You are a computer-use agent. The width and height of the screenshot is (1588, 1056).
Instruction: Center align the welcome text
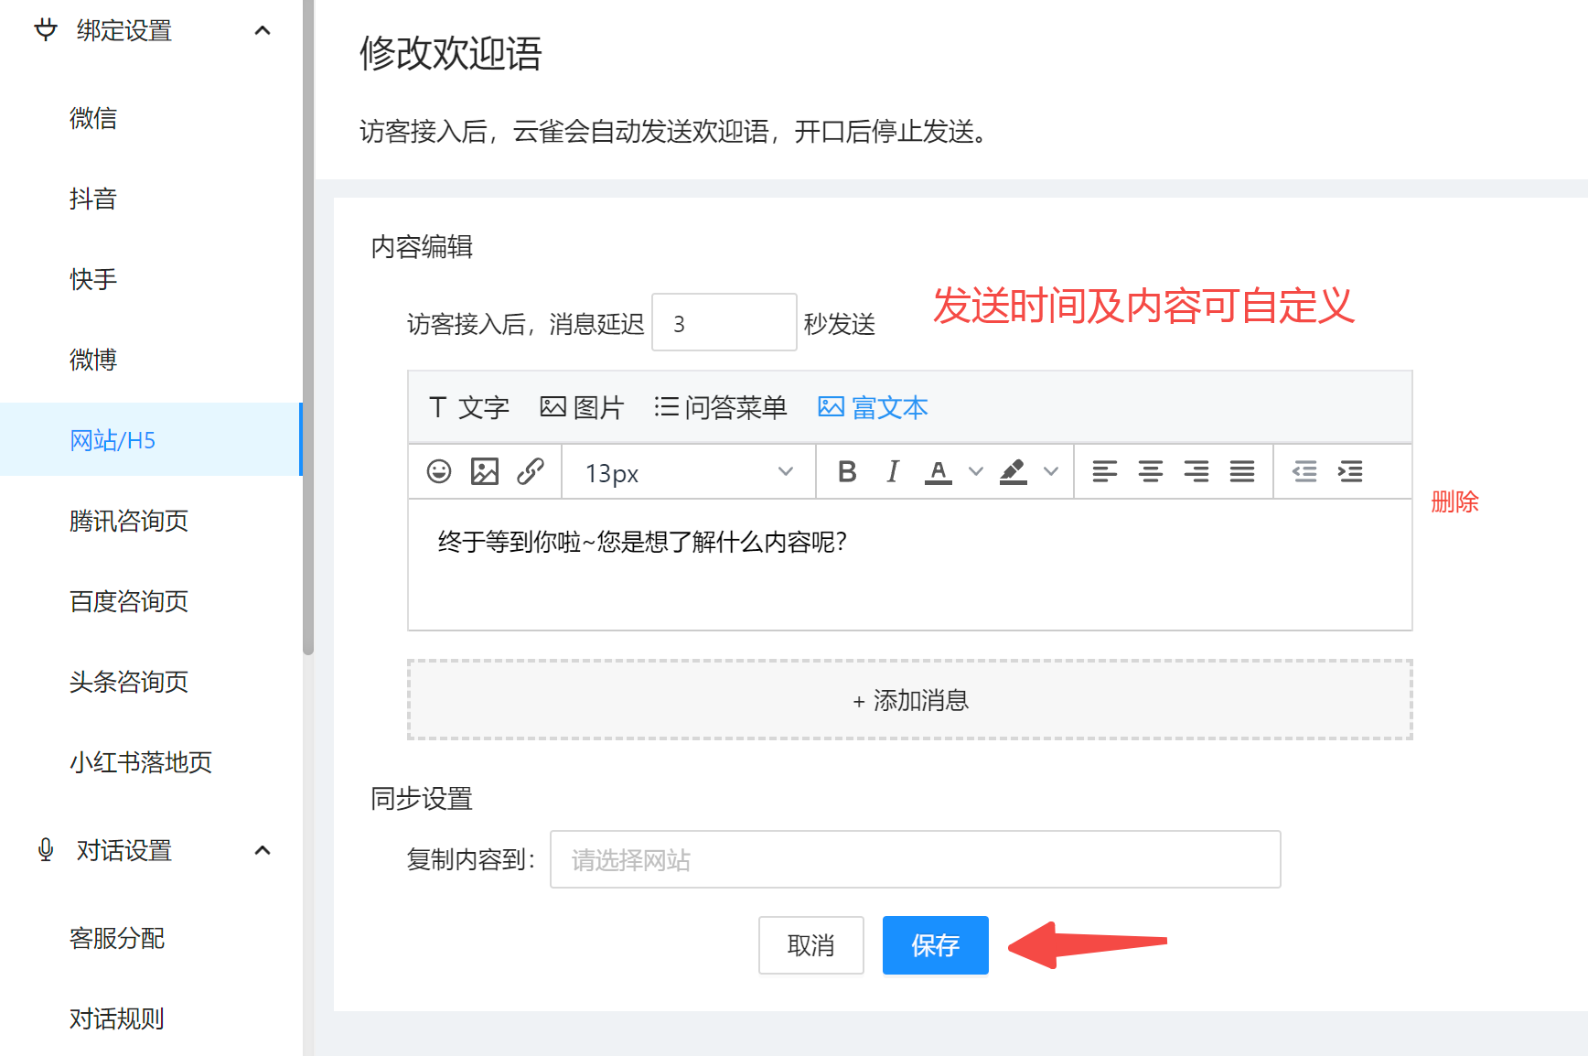click(x=1150, y=471)
